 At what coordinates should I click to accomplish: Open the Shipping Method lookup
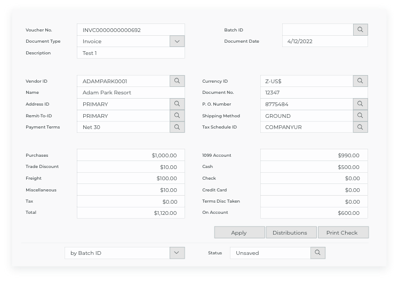point(361,116)
